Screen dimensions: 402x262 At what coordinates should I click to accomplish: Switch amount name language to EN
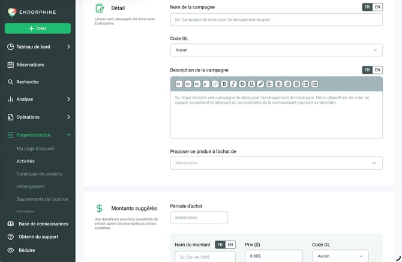click(230, 245)
